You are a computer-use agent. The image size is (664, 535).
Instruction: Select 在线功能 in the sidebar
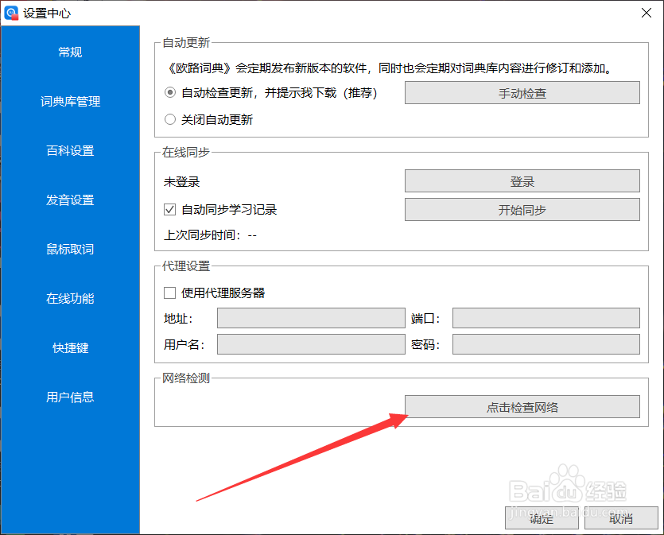point(70,299)
